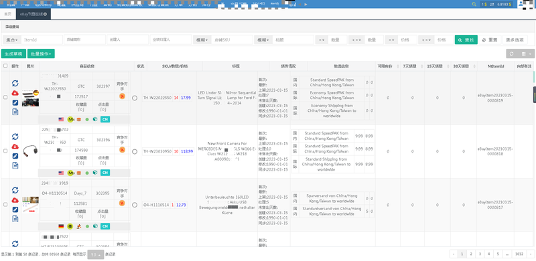Open document icon in TH-W22022550 row
The image size is (536, 261).
pos(15,112)
